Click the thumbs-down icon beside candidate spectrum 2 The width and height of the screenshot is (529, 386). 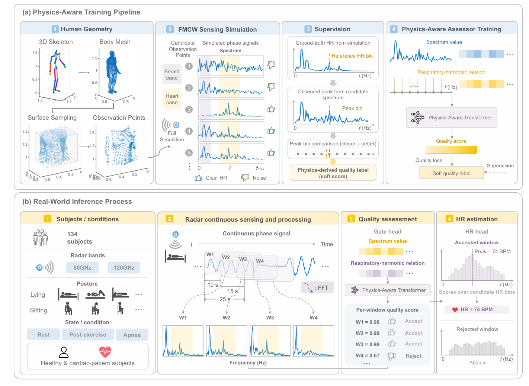click(x=272, y=87)
